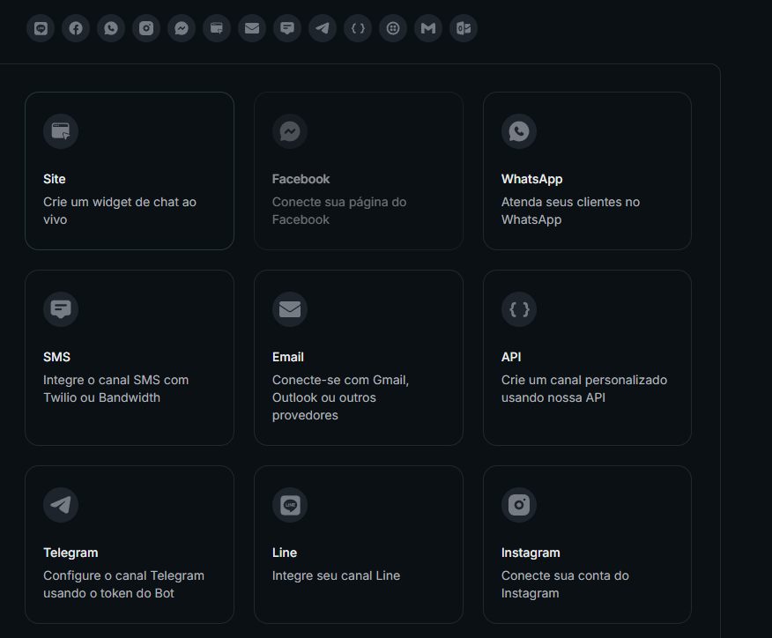
Task: Open the WhatsApp channel card
Action: tap(587, 171)
